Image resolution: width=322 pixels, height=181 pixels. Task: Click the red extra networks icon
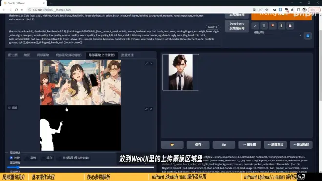pyautogui.click(x=273, y=26)
